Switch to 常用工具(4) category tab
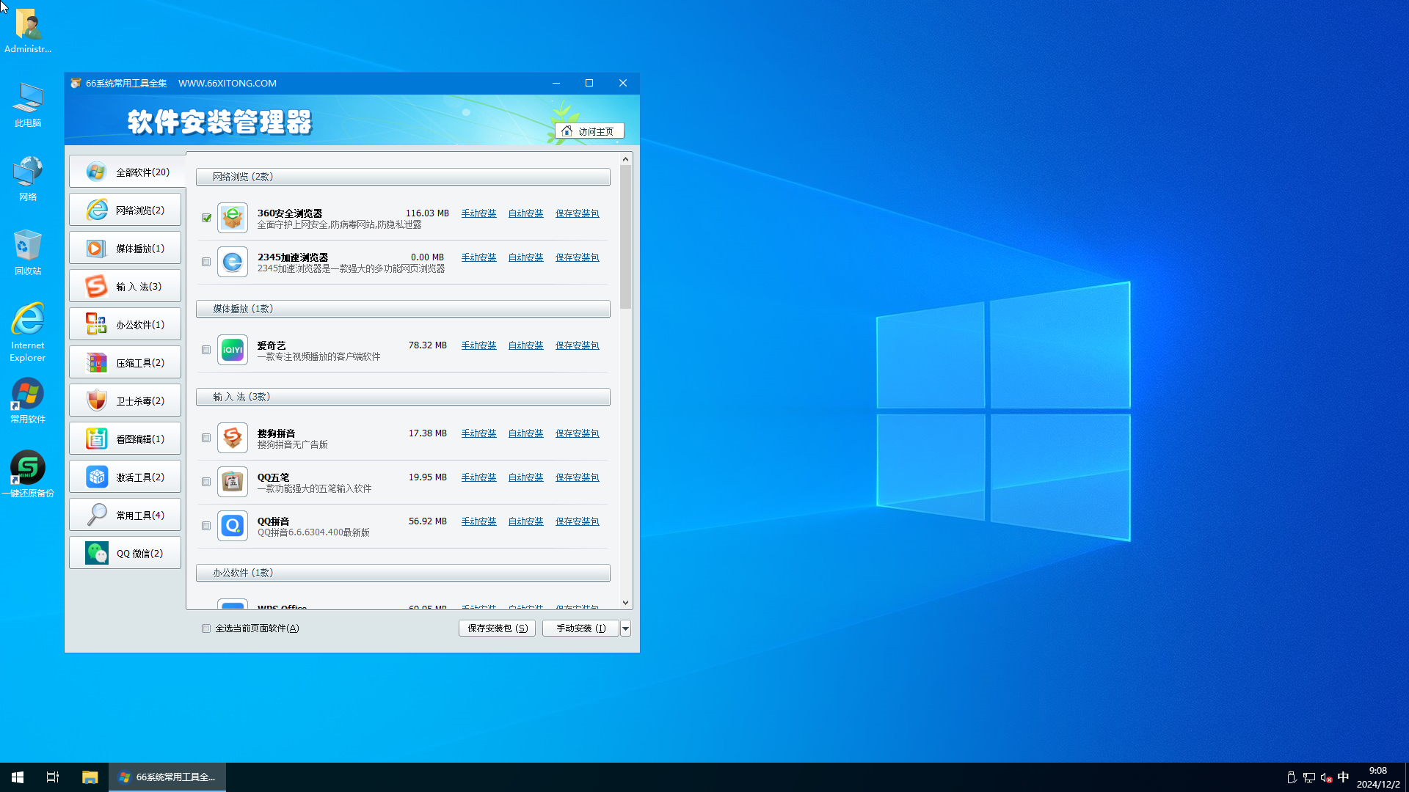Screen dimensions: 1409x792 coord(125,515)
